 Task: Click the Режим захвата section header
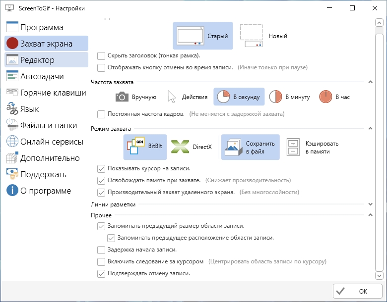click(x=111, y=129)
